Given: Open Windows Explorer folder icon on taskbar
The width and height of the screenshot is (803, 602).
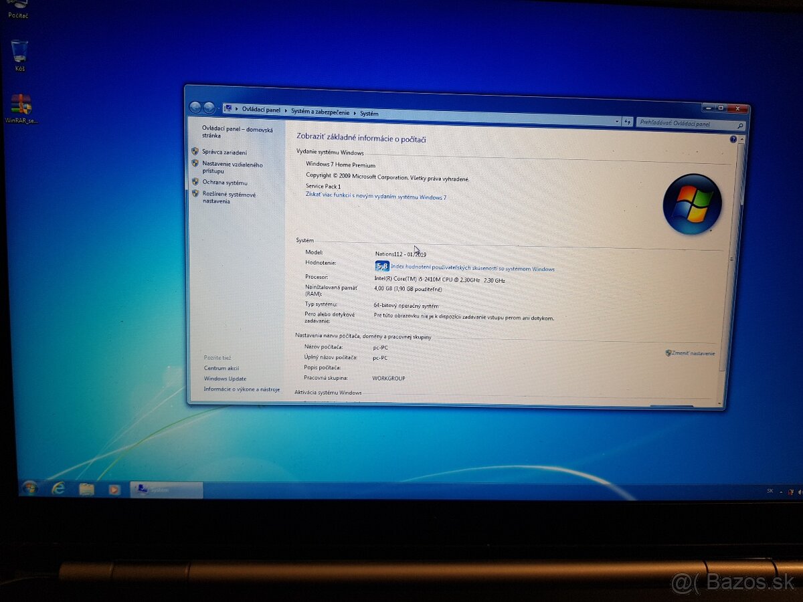Looking at the screenshot, I should [87, 490].
